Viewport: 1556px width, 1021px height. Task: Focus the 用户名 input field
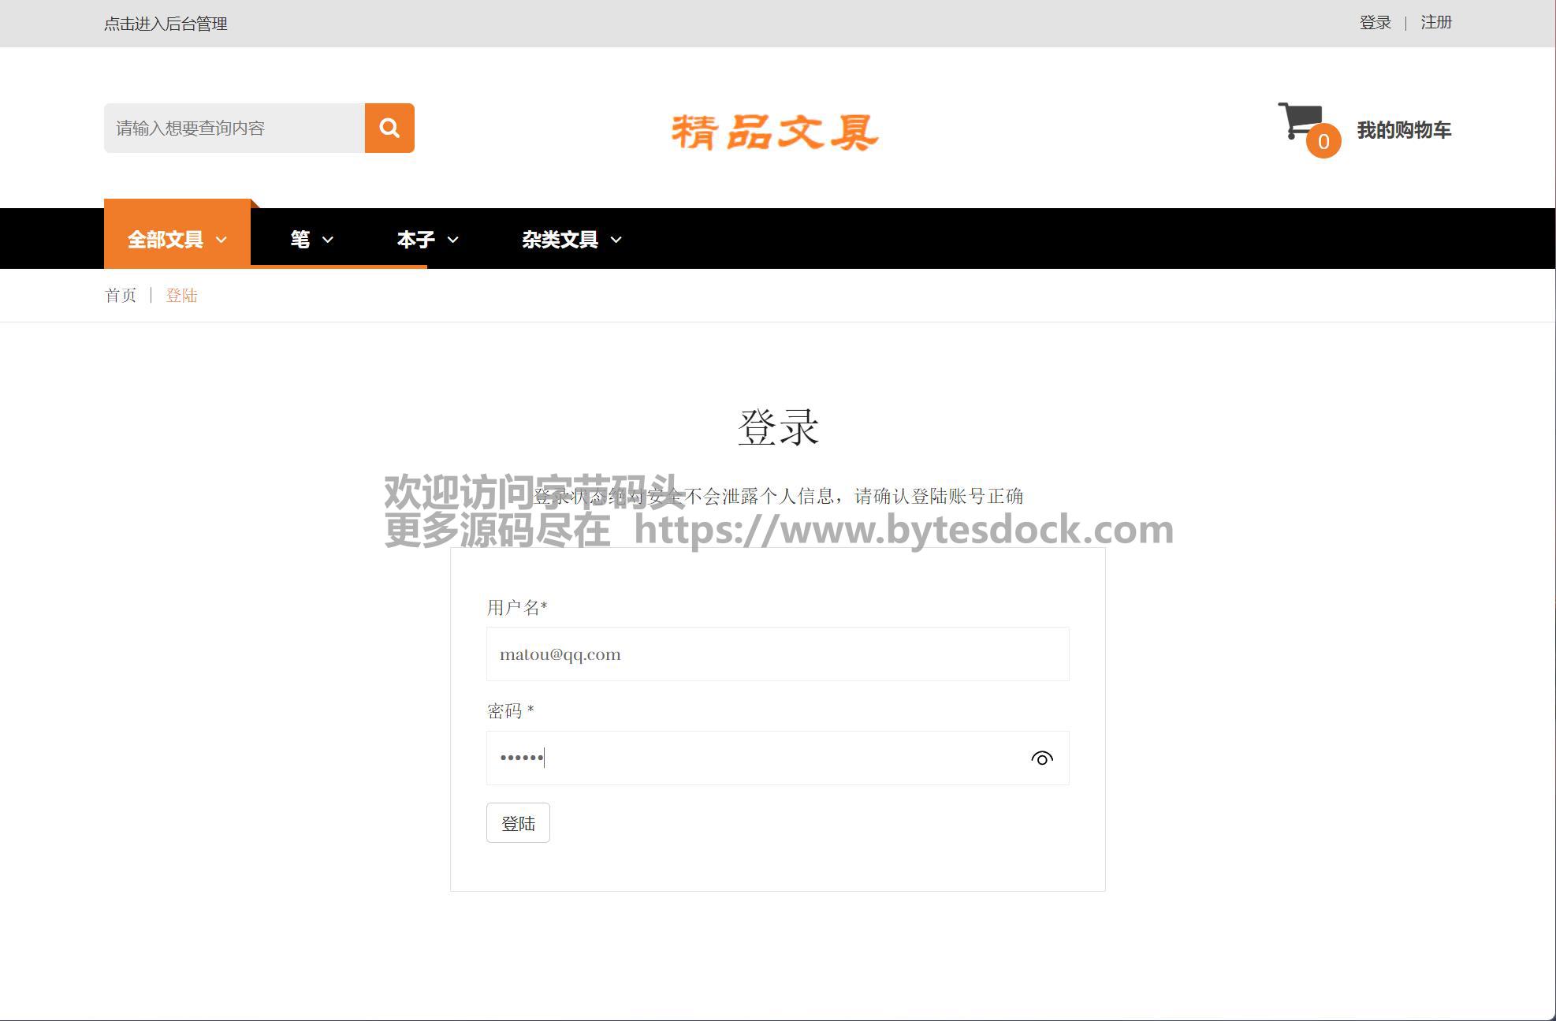click(x=777, y=654)
